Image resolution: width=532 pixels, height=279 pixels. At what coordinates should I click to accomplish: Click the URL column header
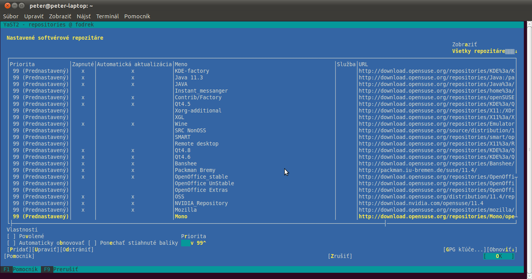pos(363,64)
